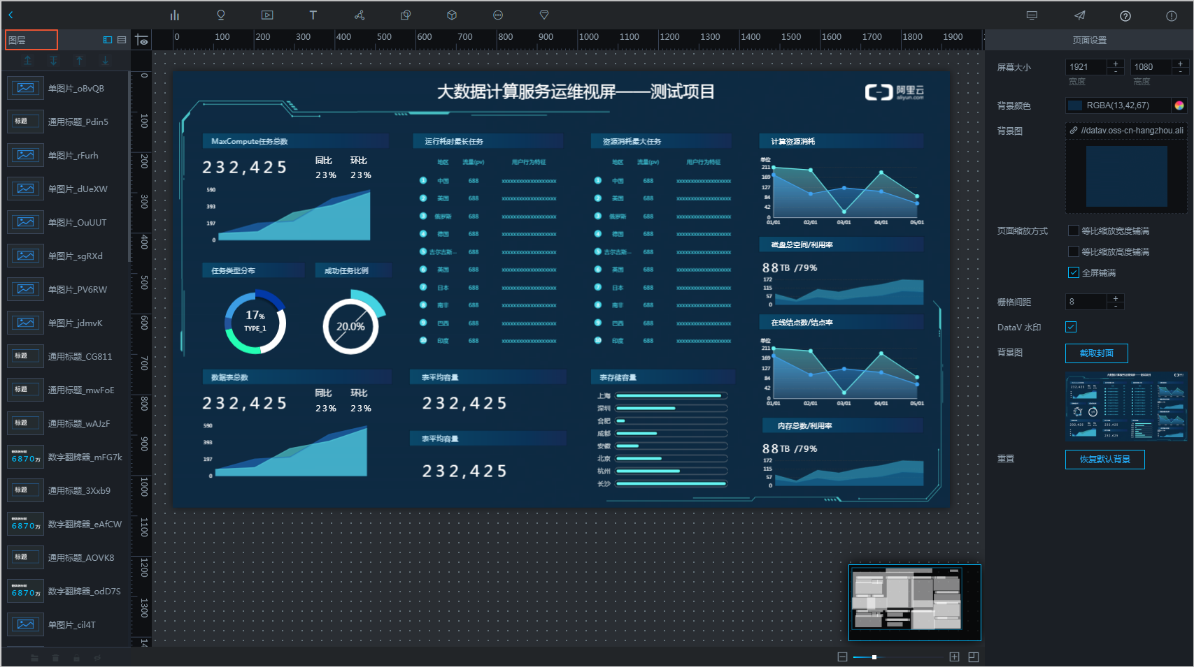
Task: Uncheck the 全屏铺满 checkbox
Action: (1074, 272)
